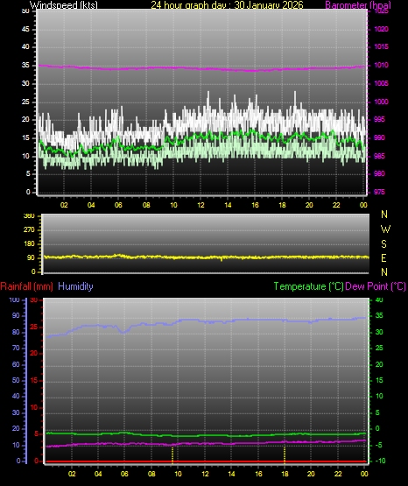The width and height of the screenshot is (408, 486).
Task: Click the S compass direction label
Action: (383, 244)
